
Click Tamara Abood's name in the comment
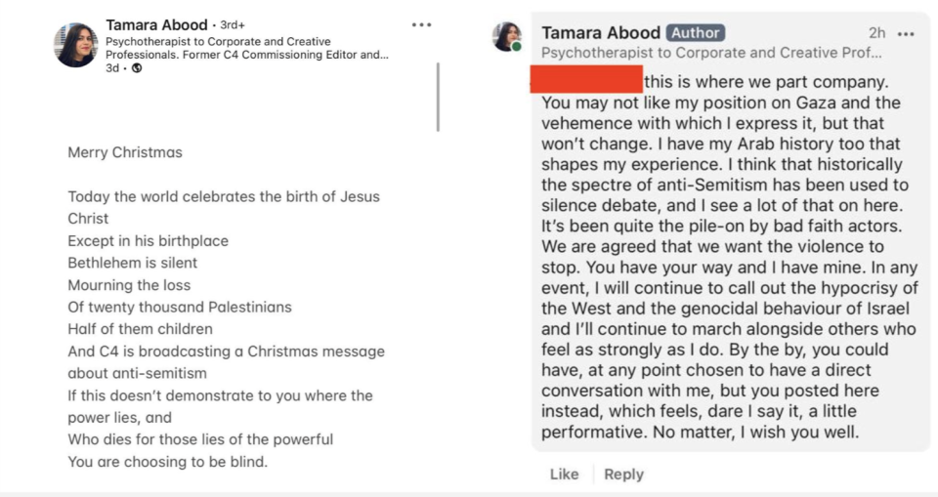(x=601, y=32)
